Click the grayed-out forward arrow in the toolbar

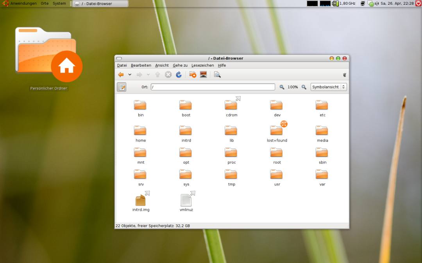(x=139, y=74)
